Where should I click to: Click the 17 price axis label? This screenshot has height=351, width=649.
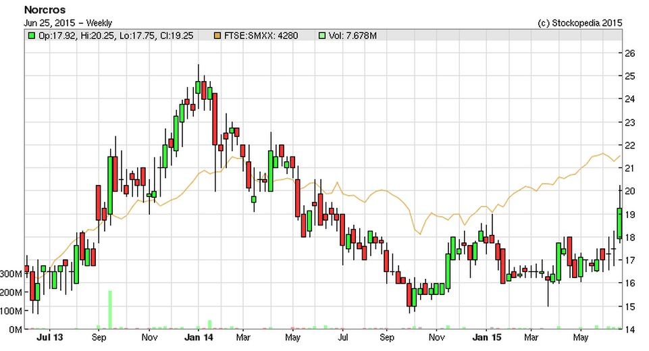click(x=629, y=261)
